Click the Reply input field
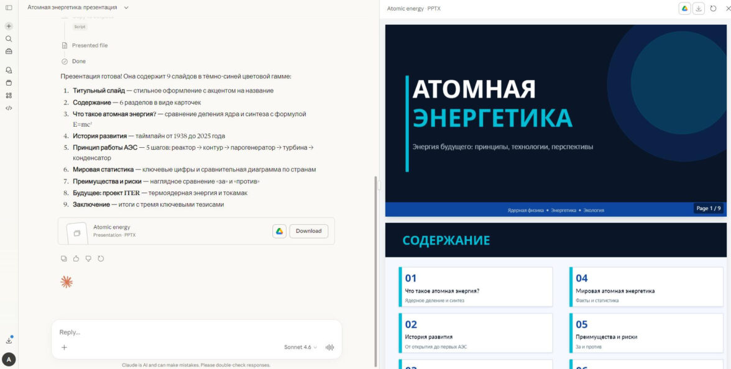This screenshot has height=369, width=731. click(x=196, y=332)
